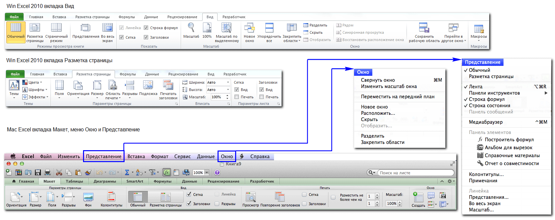
Task: Switch to the Диаграммы tab in Mac ribbon
Action: pos(105,181)
